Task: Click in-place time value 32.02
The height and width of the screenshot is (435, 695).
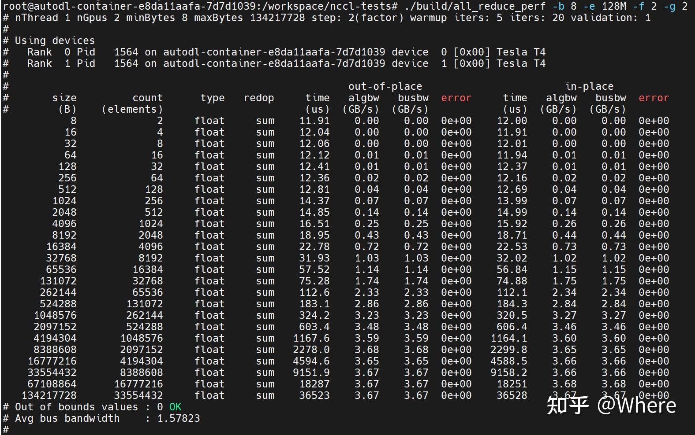Action: 512,258
